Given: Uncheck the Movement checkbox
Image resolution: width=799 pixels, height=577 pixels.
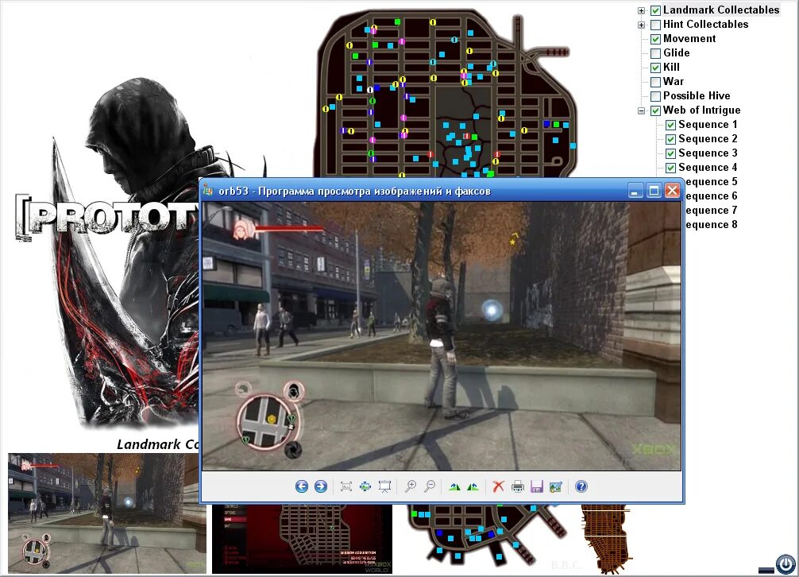Looking at the screenshot, I should 656,39.
